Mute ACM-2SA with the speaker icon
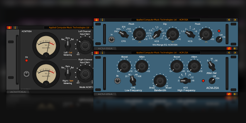The height and width of the screenshot is (123, 246). click(235, 94)
